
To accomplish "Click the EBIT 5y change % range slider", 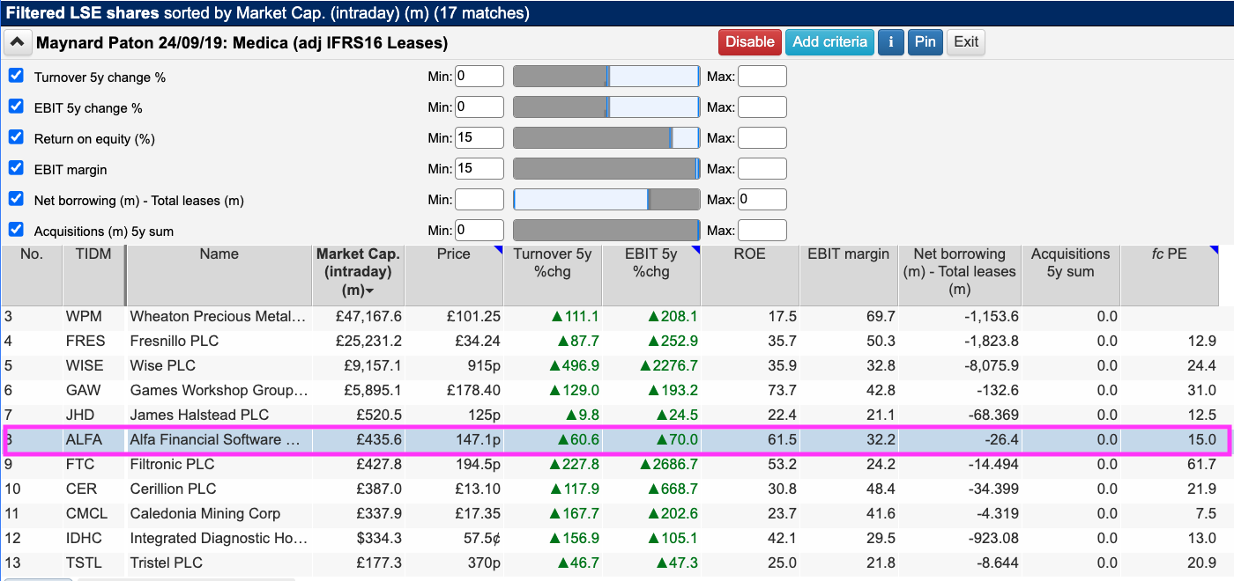I will pos(606,107).
